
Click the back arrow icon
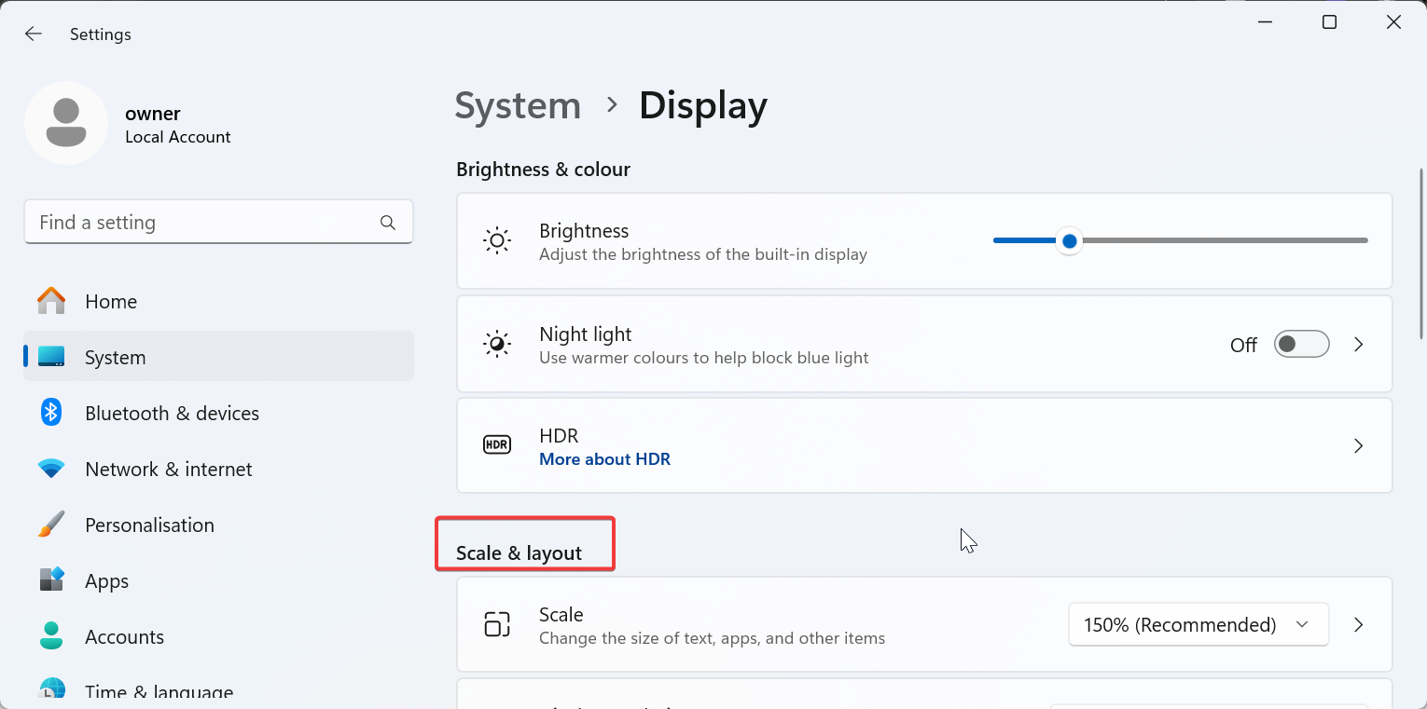point(34,34)
